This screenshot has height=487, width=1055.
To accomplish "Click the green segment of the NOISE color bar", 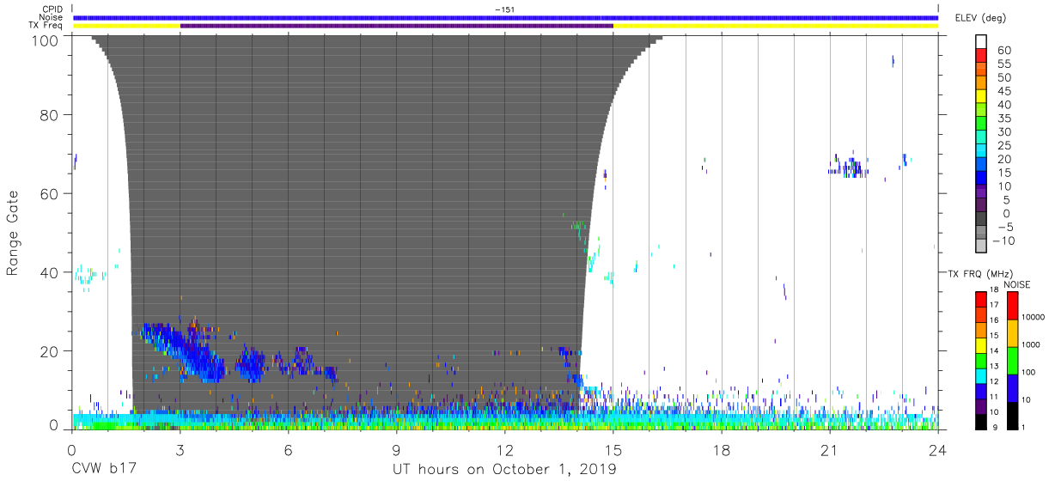I will pos(1012,360).
